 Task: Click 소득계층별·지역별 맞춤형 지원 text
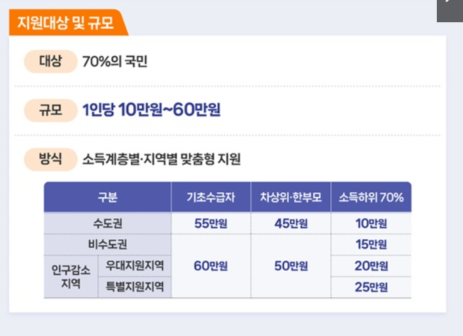tap(162, 159)
